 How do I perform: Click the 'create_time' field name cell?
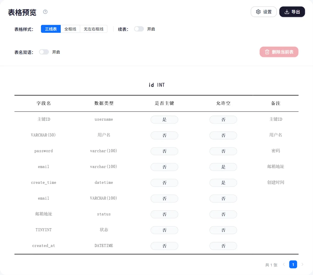44,183
